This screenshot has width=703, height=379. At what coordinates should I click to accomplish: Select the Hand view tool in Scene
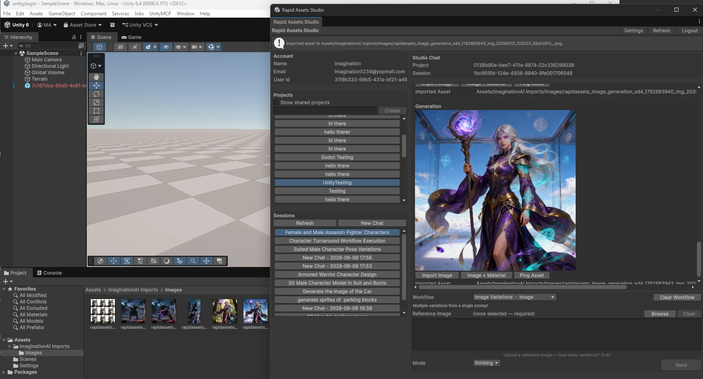tap(96, 77)
